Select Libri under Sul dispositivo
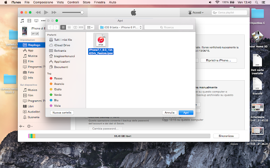 click(x=28, y=106)
